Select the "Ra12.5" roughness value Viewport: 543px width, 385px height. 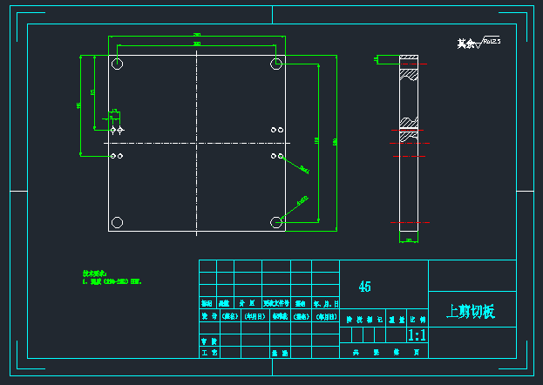(x=492, y=41)
